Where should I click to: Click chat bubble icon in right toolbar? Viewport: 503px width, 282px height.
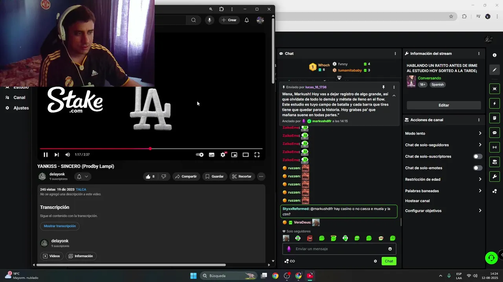[x=494, y=133]
